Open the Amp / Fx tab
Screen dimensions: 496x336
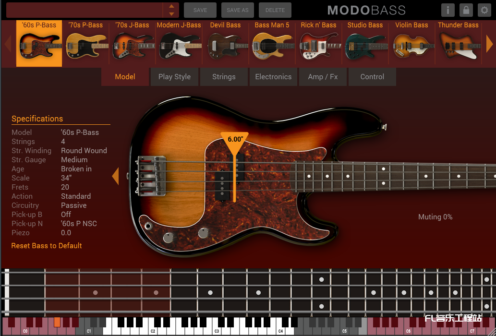point(323,77)
